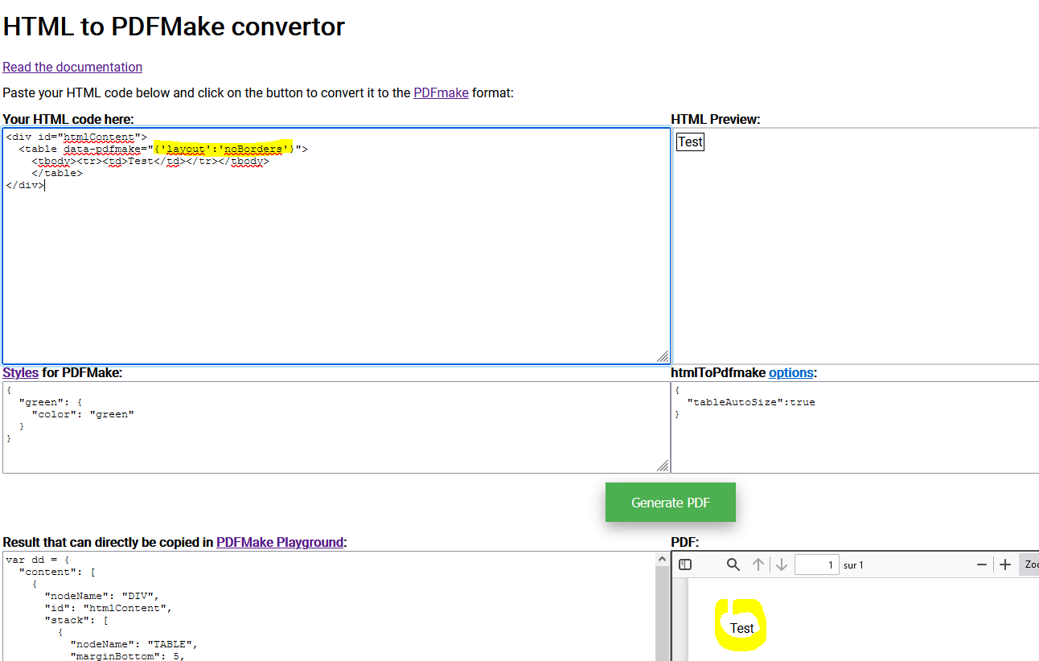Grab the HTML textarea corner grip handle
Viewport: 1039px width, 661px height.
point(663,357)
